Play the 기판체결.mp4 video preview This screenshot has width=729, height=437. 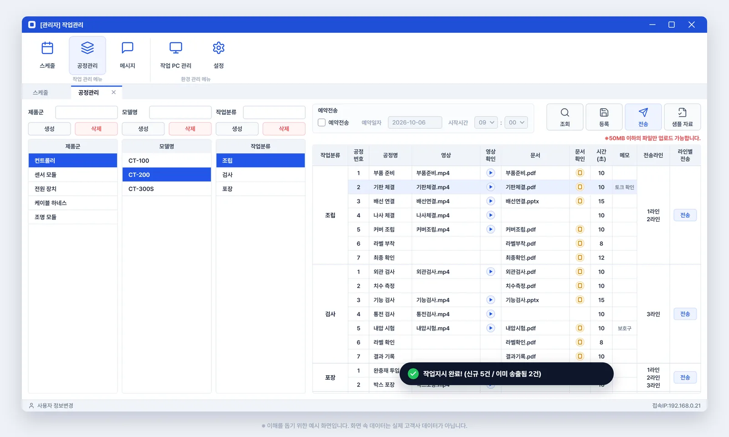[491, 187]
